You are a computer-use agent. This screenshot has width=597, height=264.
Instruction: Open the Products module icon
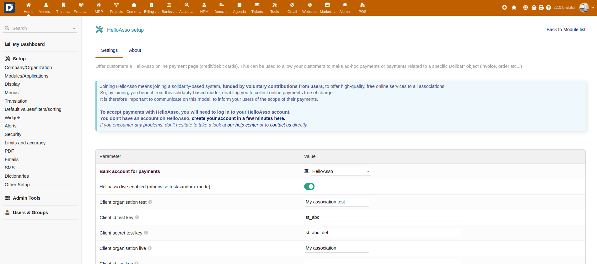coord(81,5)
